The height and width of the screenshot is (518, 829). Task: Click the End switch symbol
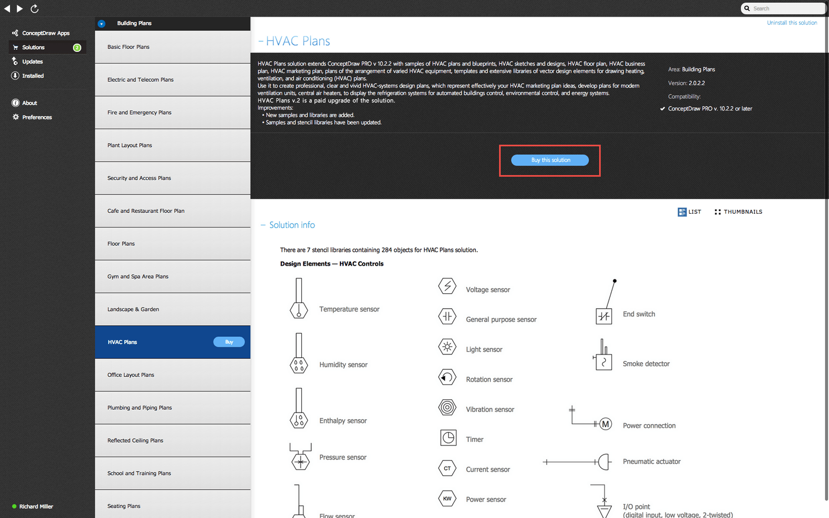(x=606, y=302)
